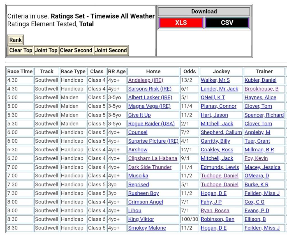Open trainer Spencer, Richard link
The height and width of the screenshot is (236, 287).
tap(264, 115)
